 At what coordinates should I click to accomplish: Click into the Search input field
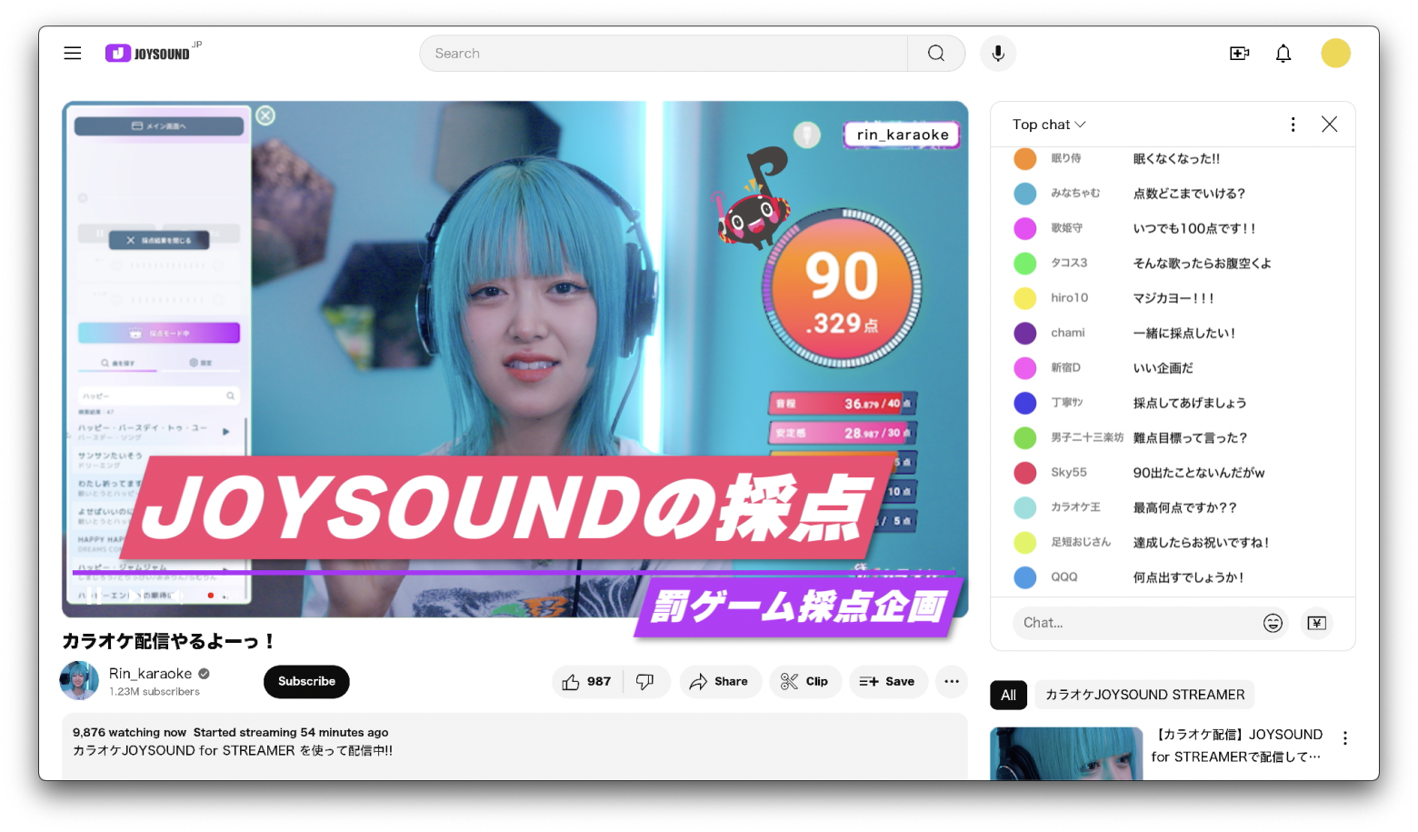pos(664,54)
